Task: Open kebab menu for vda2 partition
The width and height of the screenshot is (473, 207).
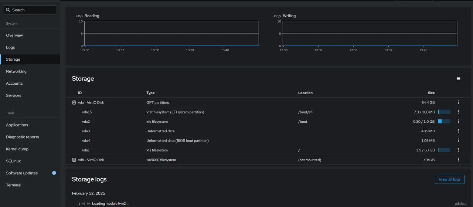Action: 458,122
